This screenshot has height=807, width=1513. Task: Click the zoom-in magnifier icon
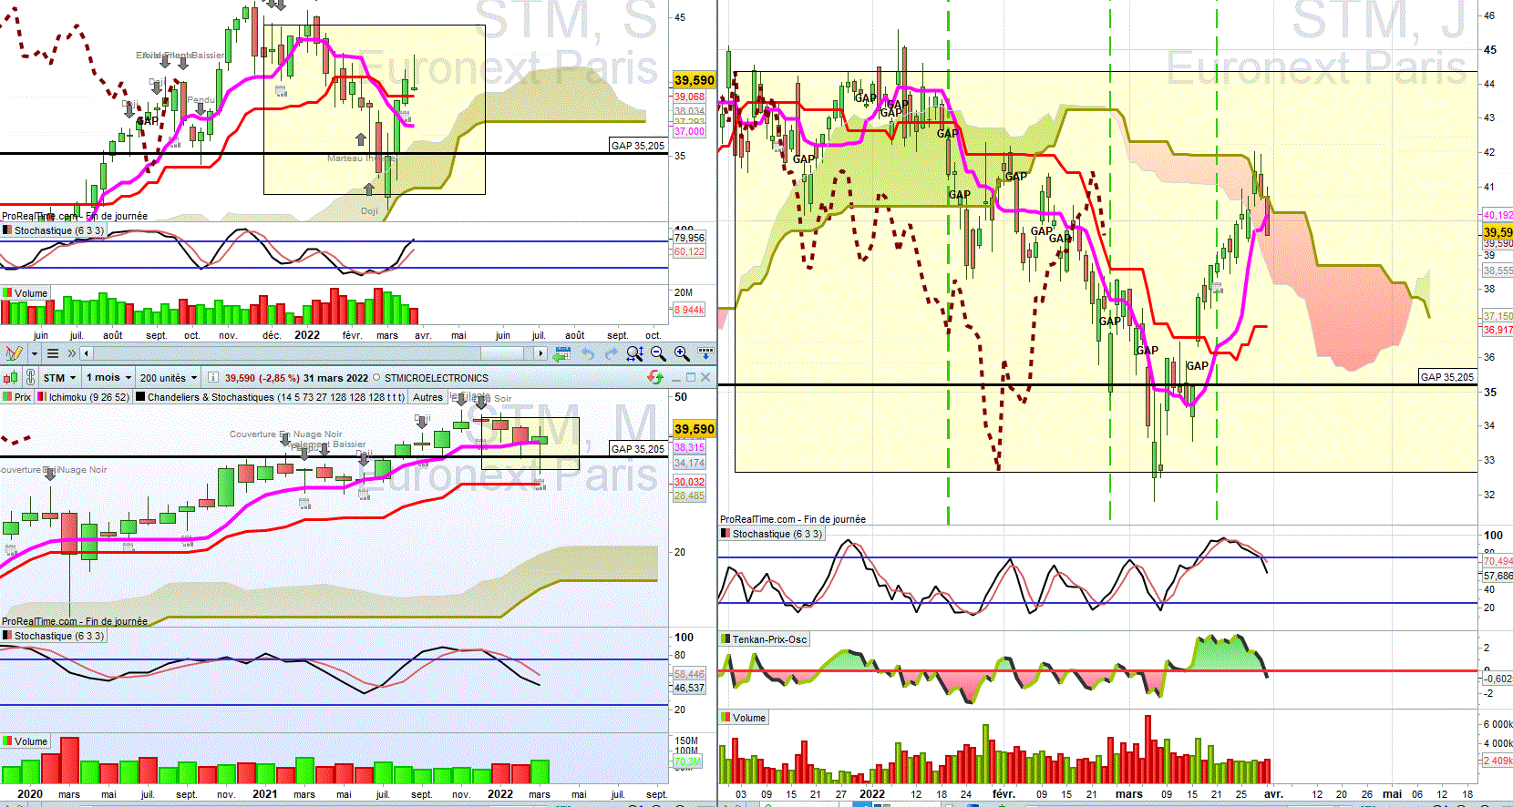[682, 353]
